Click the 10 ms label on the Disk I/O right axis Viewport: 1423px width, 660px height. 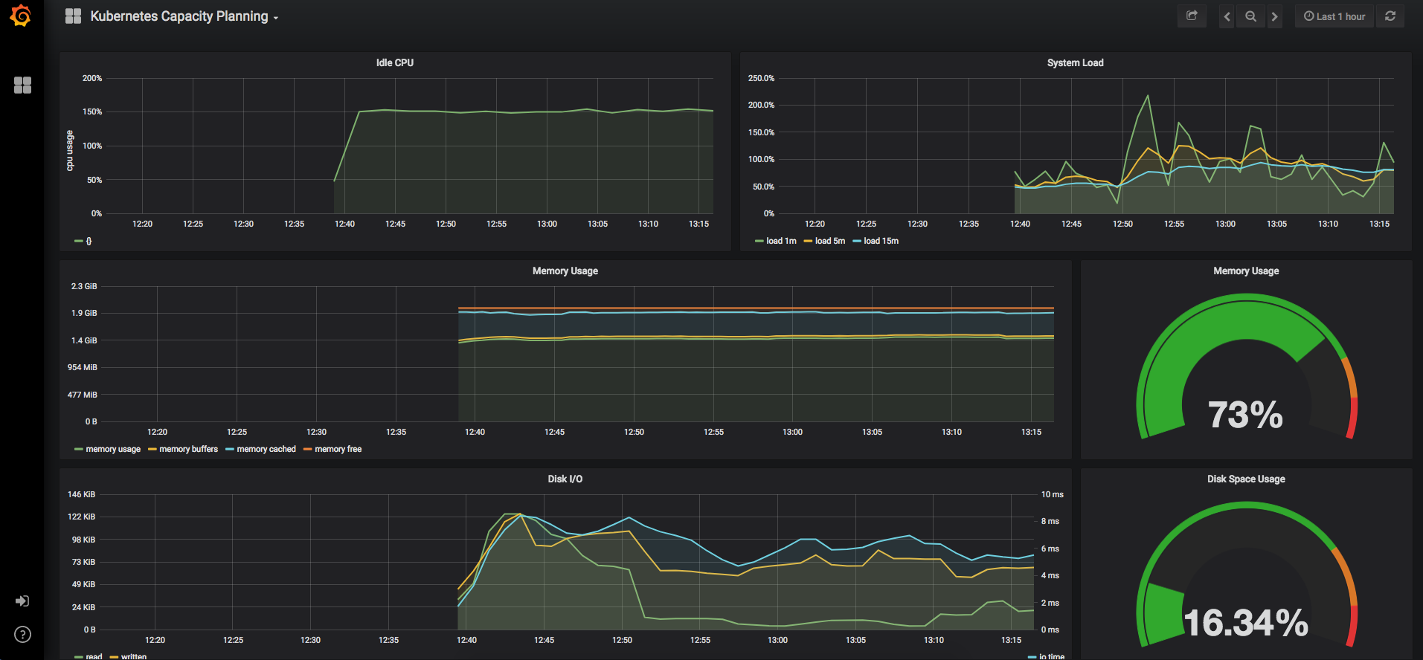(x=1053, y=494)
